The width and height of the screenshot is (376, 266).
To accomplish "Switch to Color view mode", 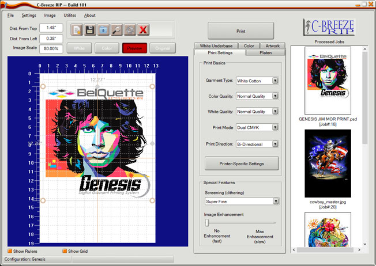I will coord(107,48).
